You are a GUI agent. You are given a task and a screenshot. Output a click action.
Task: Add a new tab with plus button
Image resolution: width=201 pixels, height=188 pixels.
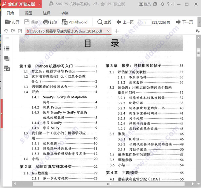tap(117, 31)
